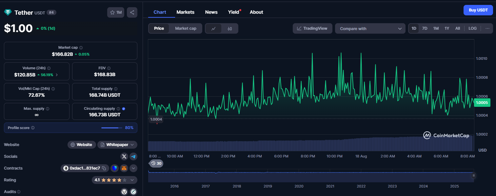Click the 1.0010 price axis label
This screenshot has height=196, width=496.
[482, 58]
